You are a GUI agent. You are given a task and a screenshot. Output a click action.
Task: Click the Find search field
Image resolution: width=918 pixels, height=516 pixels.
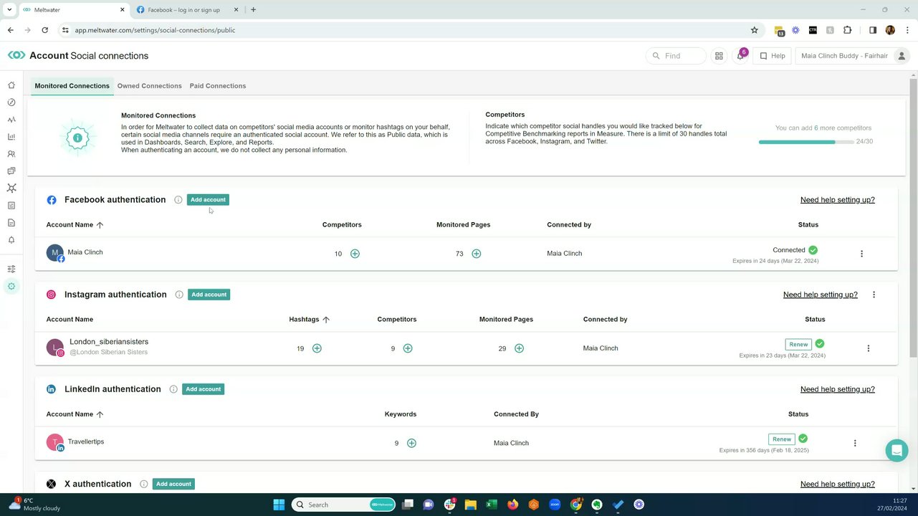point(676,56)
